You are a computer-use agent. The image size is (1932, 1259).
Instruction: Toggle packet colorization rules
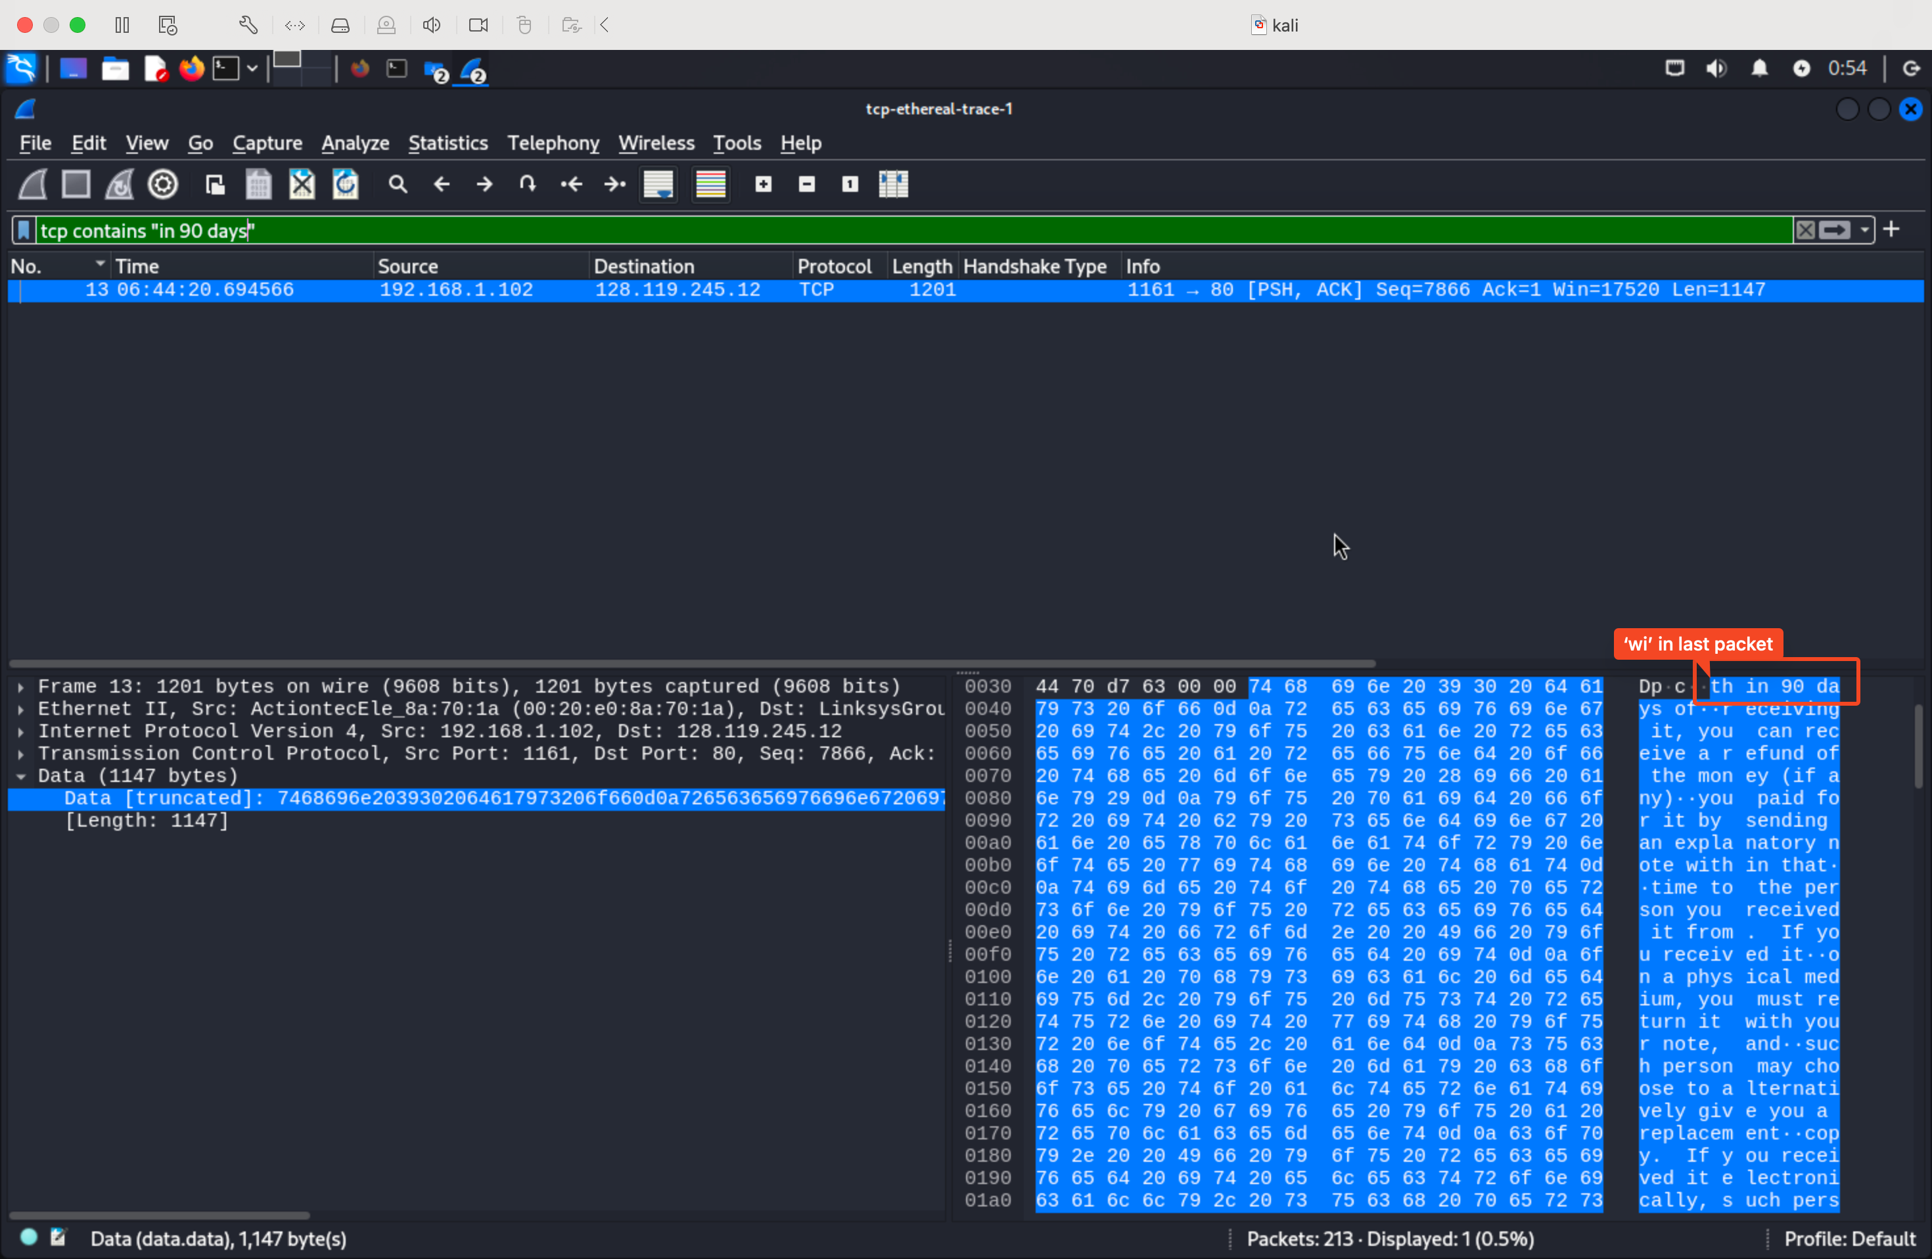coord(710,184)
